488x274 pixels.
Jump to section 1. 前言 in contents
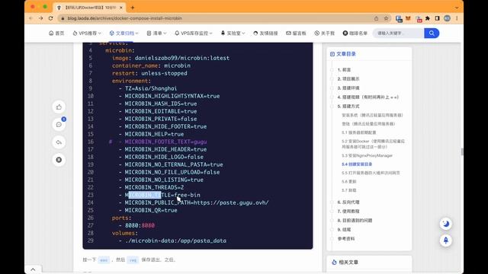coord(344,70)
